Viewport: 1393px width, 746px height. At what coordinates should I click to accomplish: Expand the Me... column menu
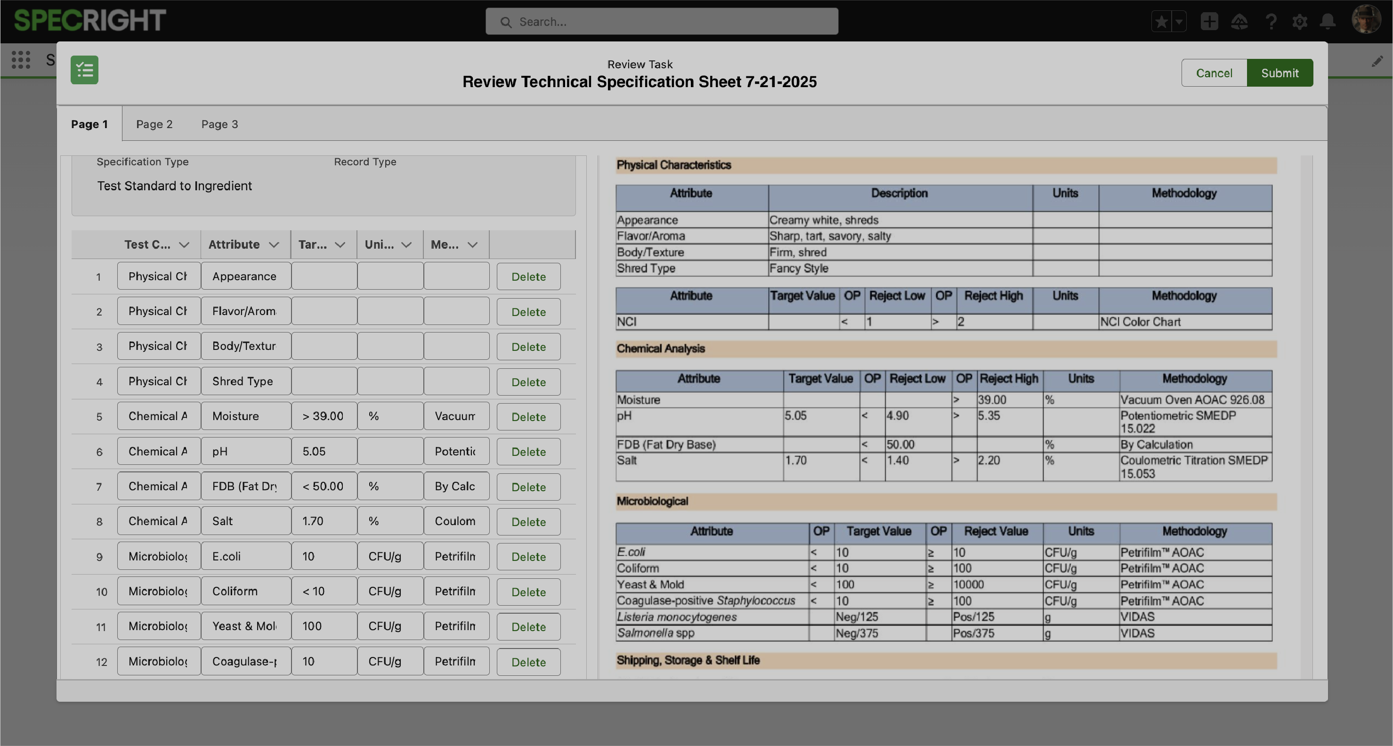pyautogui.click(x=473, y=244)
